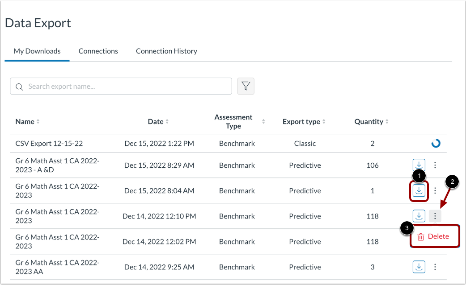Open the kebab menu on the AA export row

(435, 267)
